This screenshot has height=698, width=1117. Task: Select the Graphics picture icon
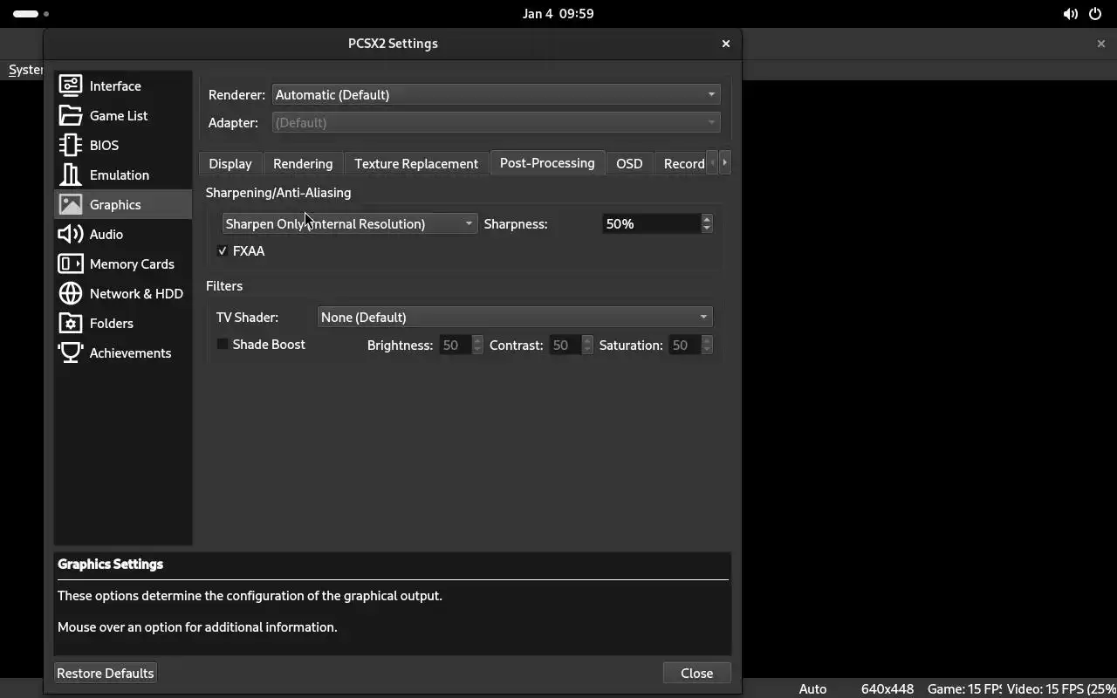click(71, 204)
